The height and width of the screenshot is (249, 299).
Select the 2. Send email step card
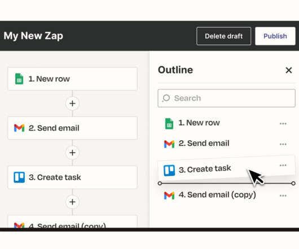[72, 128]
